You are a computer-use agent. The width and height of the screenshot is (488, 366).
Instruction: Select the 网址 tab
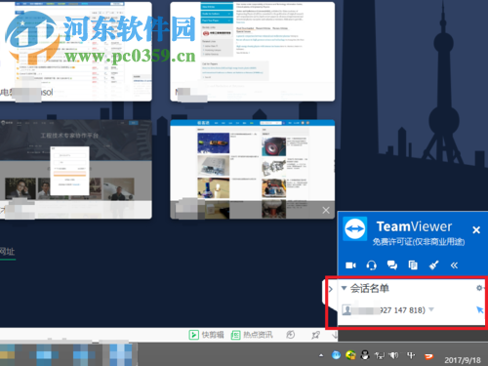[7, 252]
